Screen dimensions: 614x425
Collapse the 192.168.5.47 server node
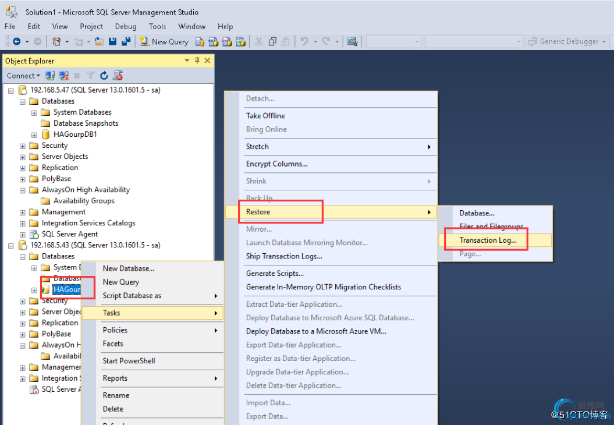click(11, 90)
